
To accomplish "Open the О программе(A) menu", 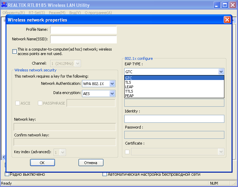I will pos(98,13).
